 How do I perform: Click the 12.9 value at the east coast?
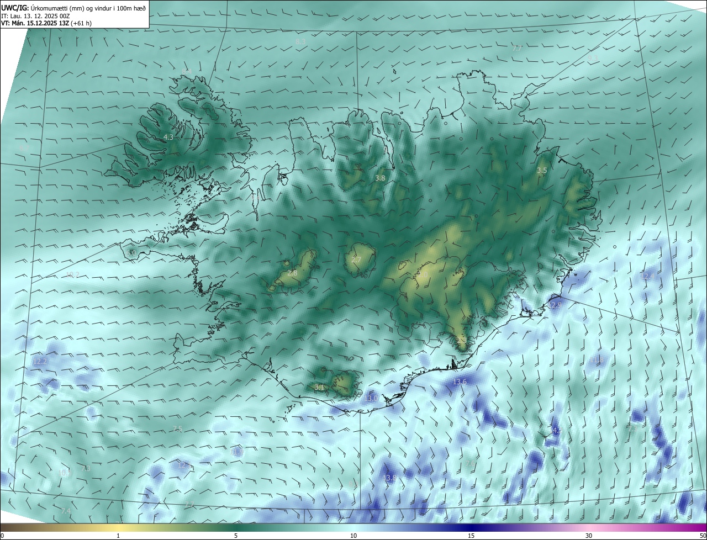555,305
